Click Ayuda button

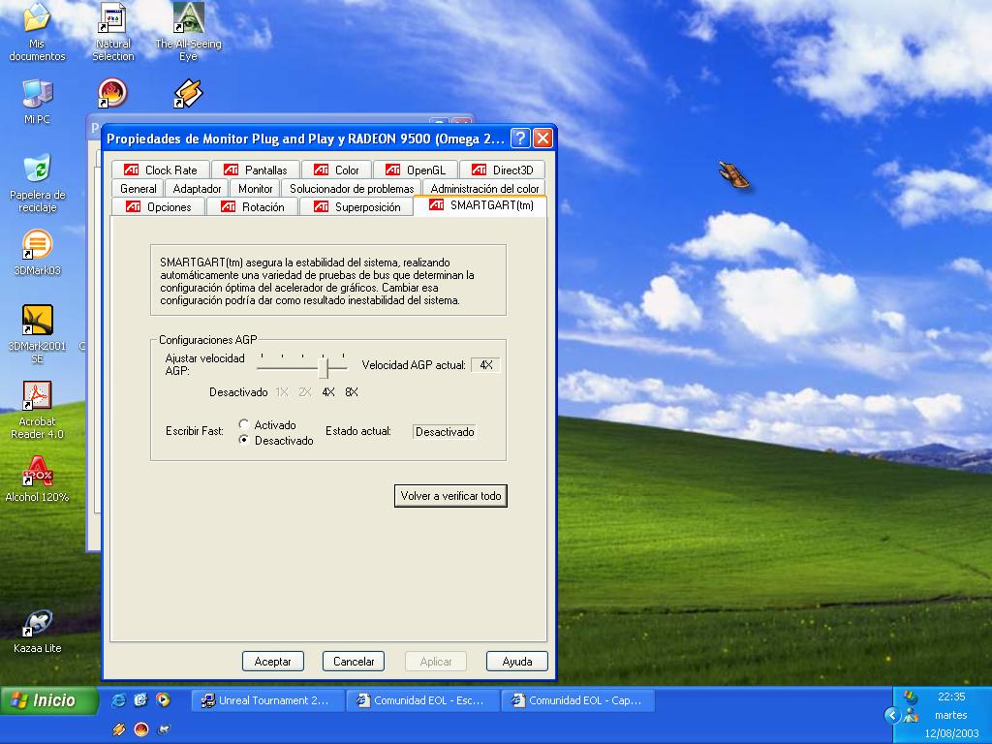click(x=517, y=661)
